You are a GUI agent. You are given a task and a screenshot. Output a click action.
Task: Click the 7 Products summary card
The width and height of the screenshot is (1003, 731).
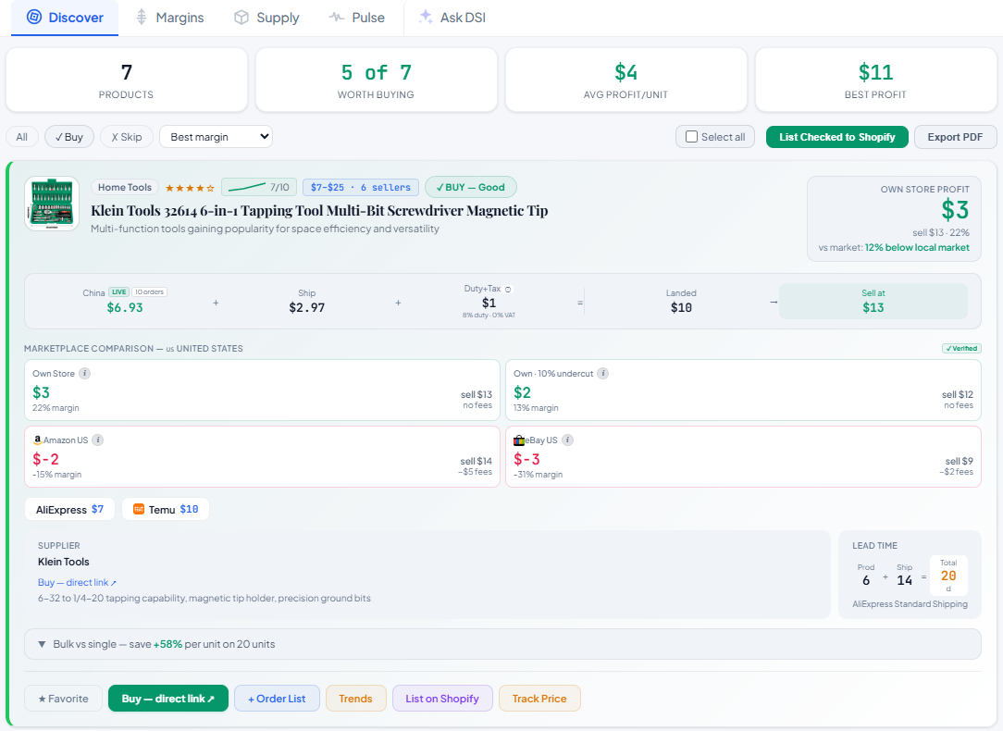(127, 80)
